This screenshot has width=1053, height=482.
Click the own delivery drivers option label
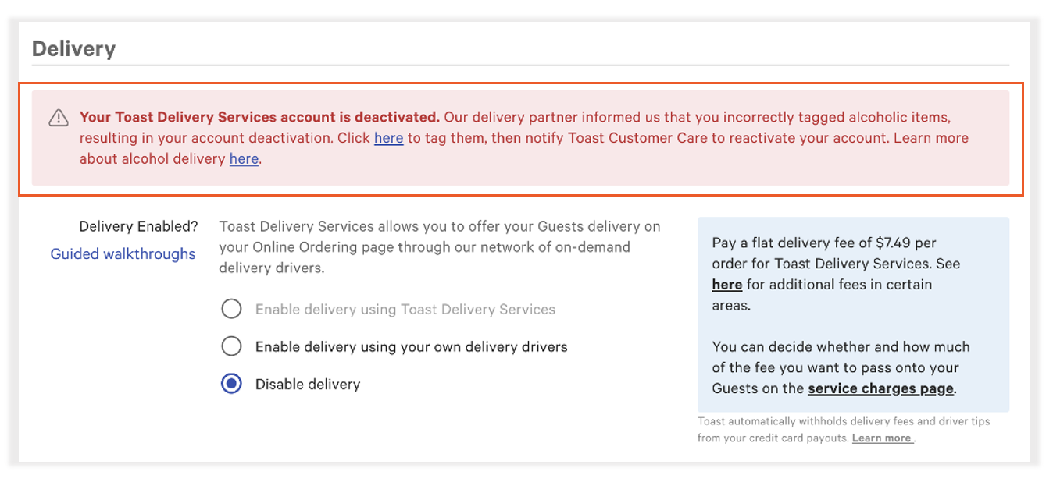[x=410, y=346]
